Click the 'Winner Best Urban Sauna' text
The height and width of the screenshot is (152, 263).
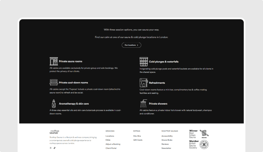193,134
